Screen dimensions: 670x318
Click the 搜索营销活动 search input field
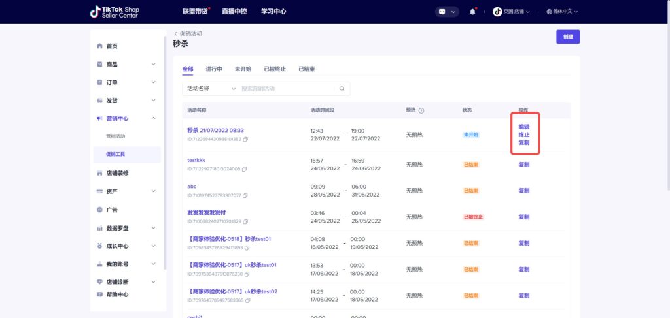289,89
